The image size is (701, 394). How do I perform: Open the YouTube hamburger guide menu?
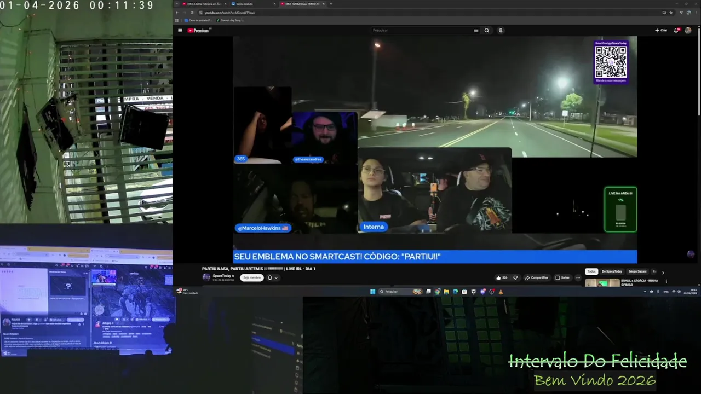point(180,31)
